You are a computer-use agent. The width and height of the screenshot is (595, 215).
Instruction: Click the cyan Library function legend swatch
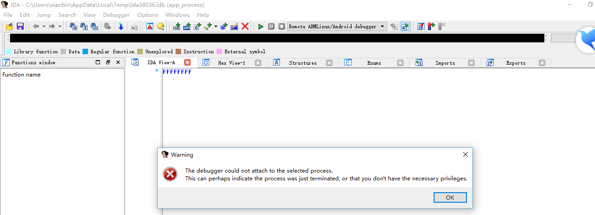9,51
